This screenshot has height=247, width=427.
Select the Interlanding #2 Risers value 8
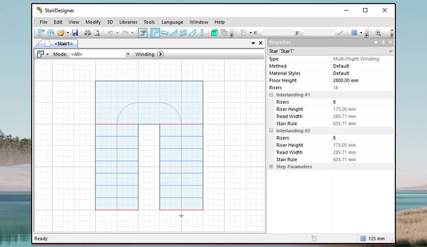coord(335,138)
